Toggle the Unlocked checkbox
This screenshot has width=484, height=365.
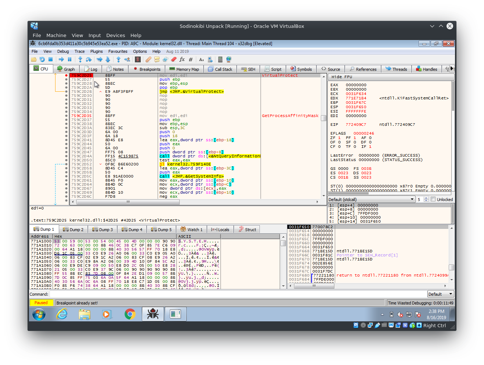click(433, 199)
